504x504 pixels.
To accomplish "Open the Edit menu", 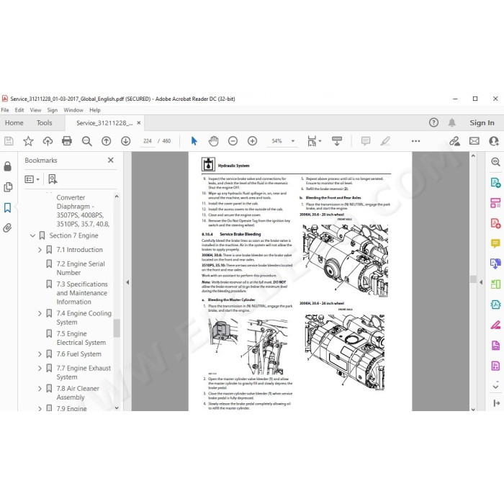I will 19,110.
